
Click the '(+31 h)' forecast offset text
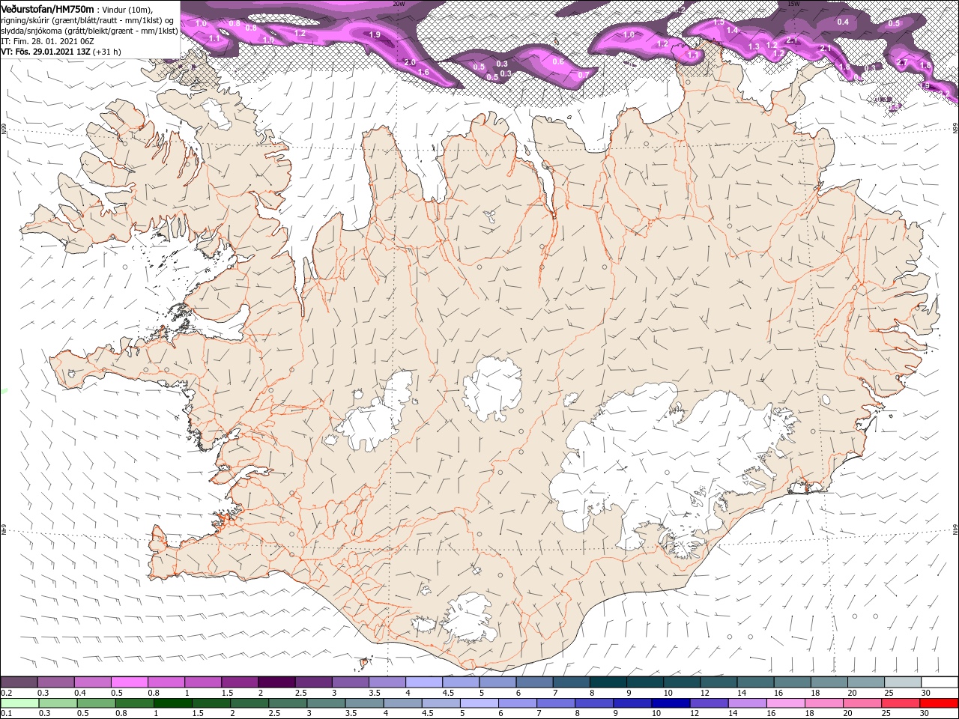[108, 52]
